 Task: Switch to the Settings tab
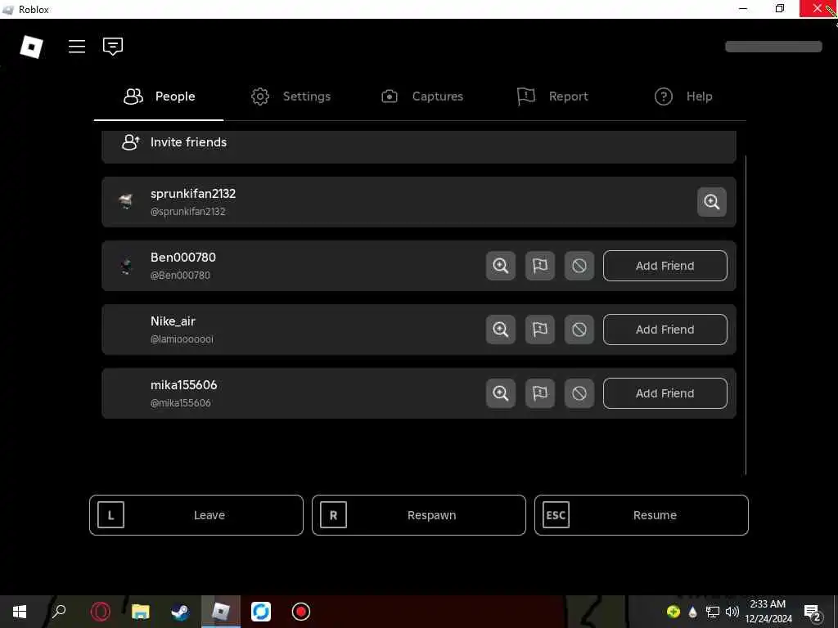coord(291,96)
